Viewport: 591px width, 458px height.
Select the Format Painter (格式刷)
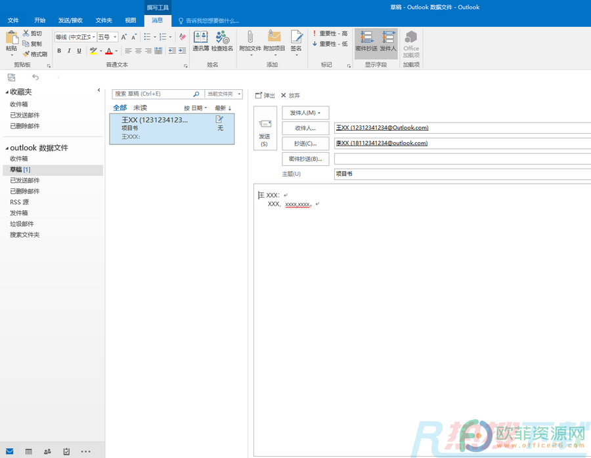35,54
